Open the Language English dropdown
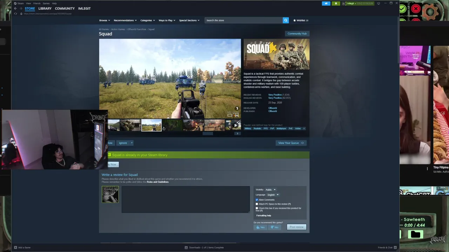This screenshot has width=449, height=252. click(273, 195)
